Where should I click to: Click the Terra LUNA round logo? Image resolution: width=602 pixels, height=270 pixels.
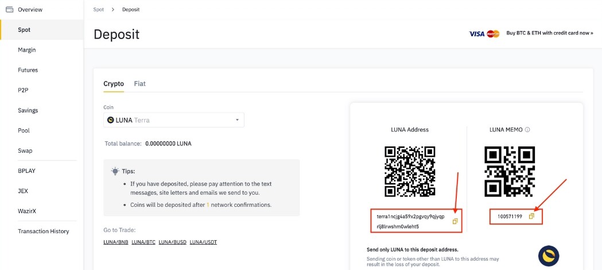(549, 256)
